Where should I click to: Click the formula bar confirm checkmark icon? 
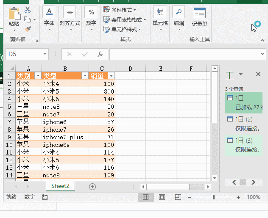(x=85, y=54)
